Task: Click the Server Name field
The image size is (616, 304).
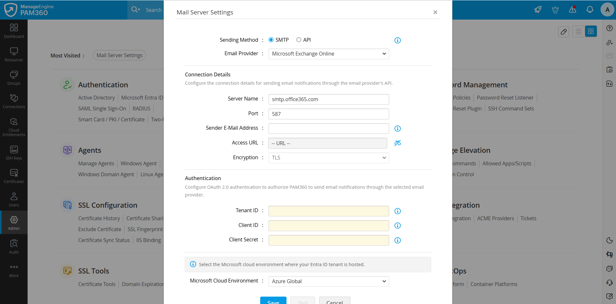Action: (329, 99)
